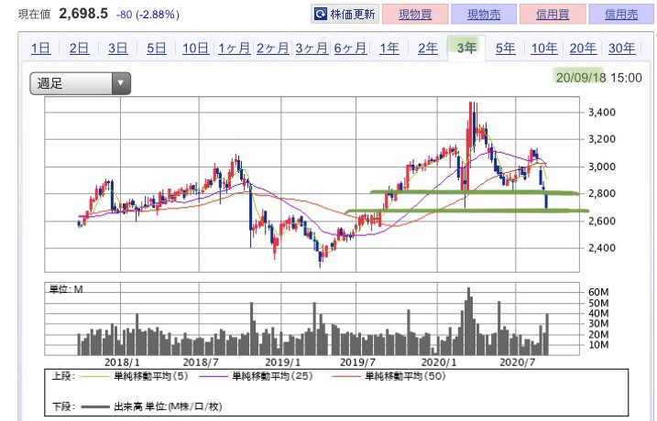Viewport: 657px width, 421px height.
Task: Switch chart range to 6ヶ月
Action: pyautogui.click(x=350, y=49)
